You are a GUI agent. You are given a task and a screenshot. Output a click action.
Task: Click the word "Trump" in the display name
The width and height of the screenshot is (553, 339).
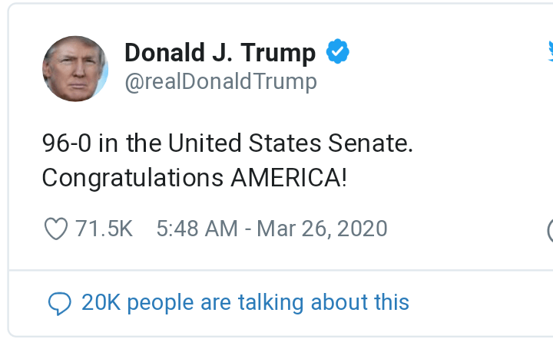[279, 53]
